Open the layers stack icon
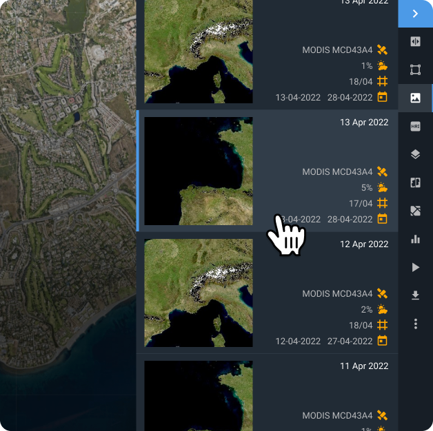The height and width of the screenshot is (431, 433). [x=415, y=154]
